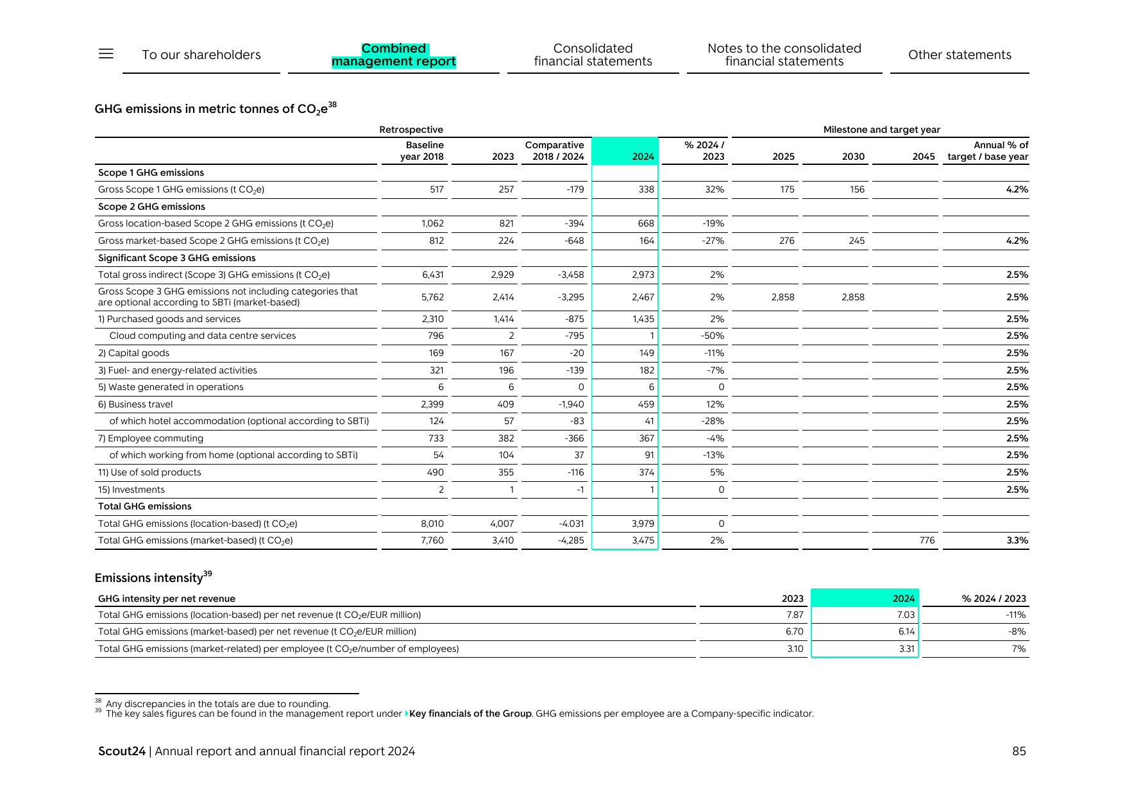This screenshot has width=1125, height=795.
Task: Select the 3.3% annual target value
Action: [1017, 540]
